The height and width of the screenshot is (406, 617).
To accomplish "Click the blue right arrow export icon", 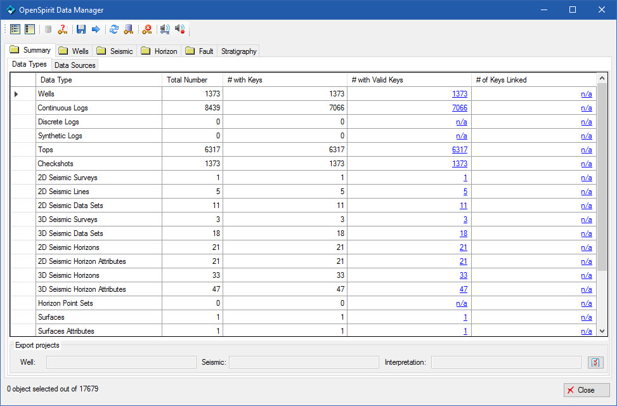I will pyautogui.click(x=96, y=29).
